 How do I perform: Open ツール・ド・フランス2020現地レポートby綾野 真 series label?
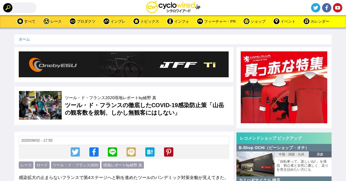pyautogui.click(x=110, y=98)
